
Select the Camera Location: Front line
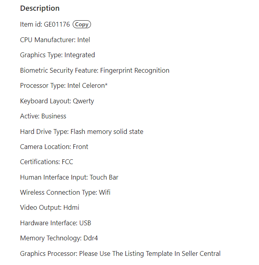point(54,147)
